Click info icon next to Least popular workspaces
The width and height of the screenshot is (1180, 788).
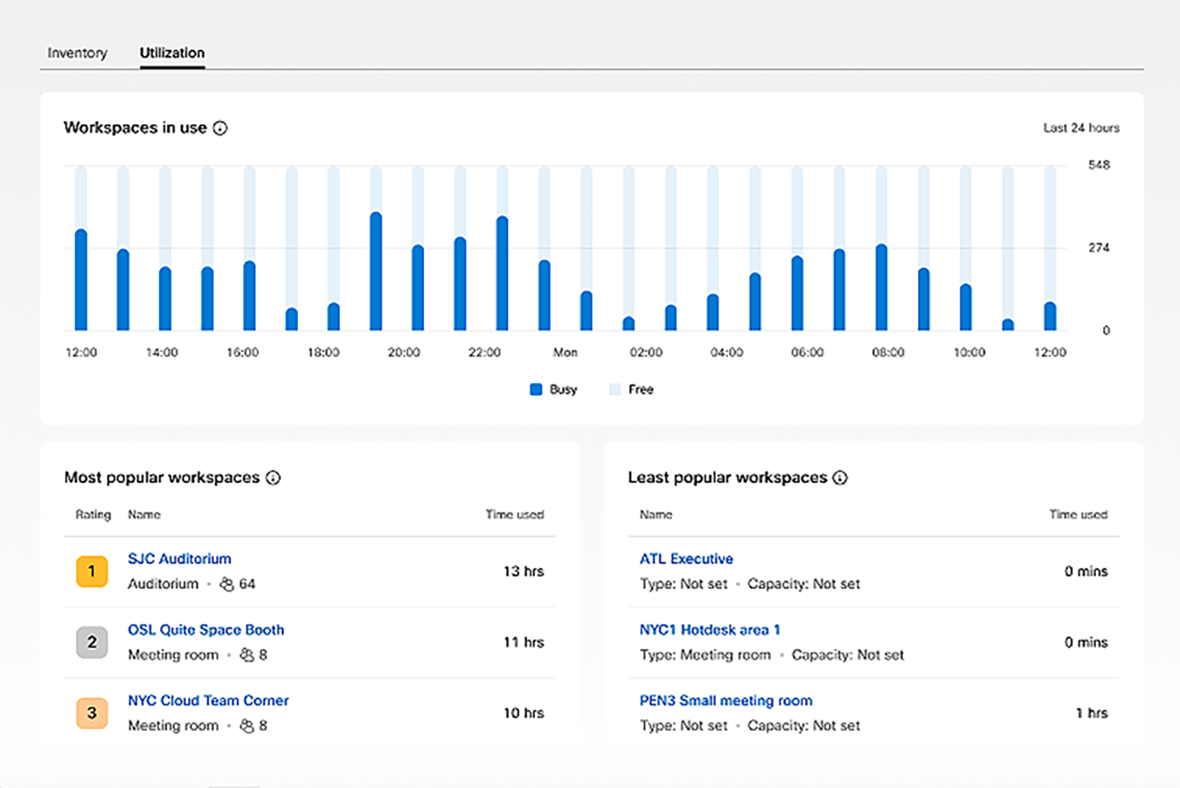(x=840, y=478)
